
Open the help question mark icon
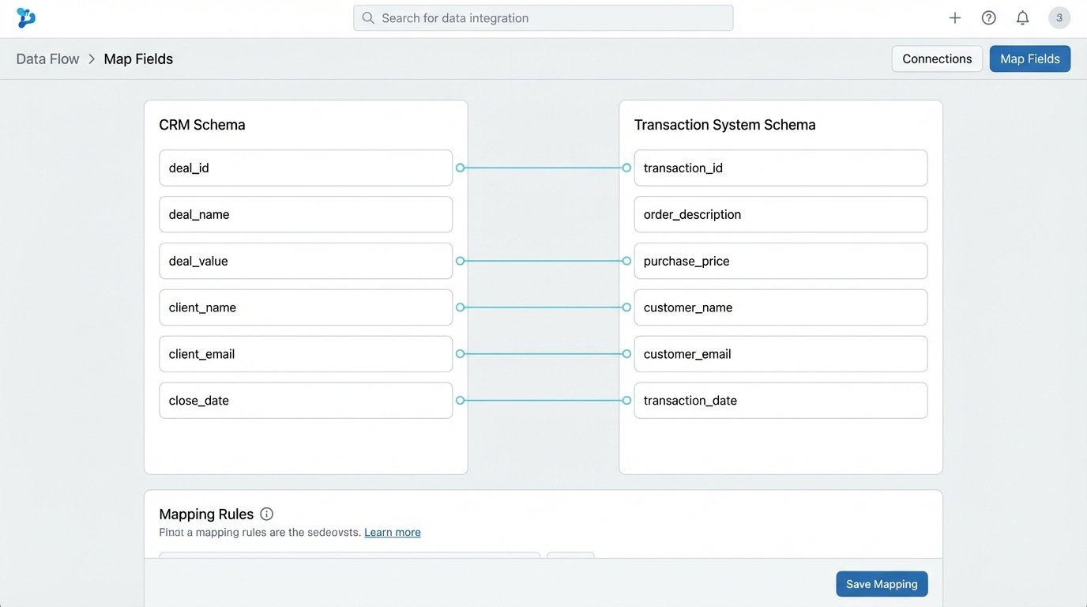point(988,17)
